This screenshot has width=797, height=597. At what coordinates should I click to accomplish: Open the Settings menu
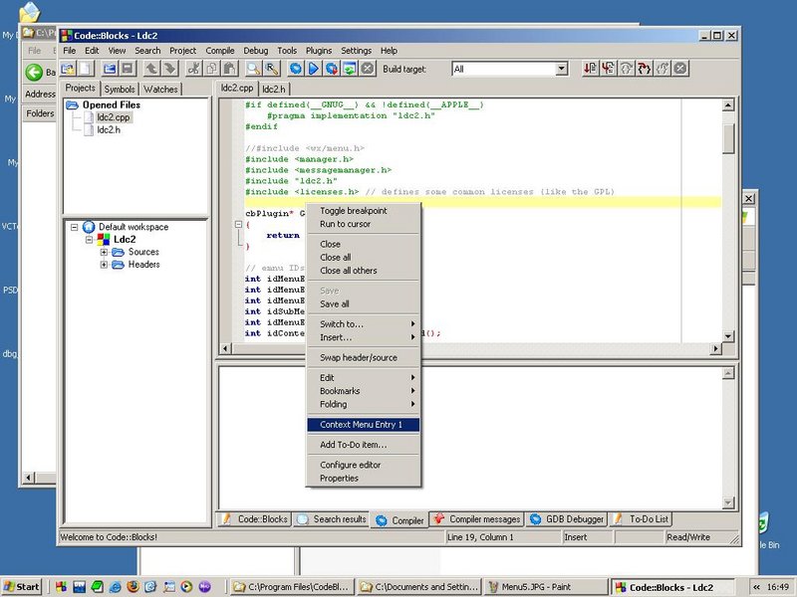[x=356, y=51]
